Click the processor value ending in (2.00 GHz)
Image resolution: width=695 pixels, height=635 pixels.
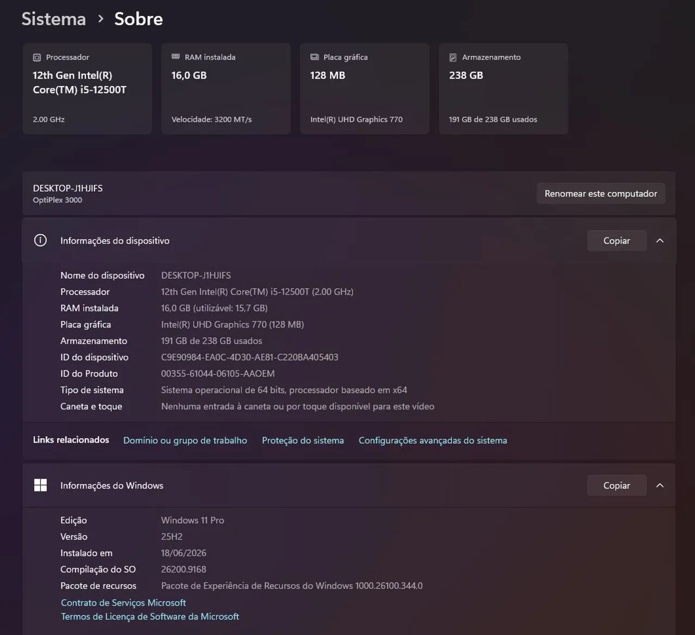[x=257, y=292]
